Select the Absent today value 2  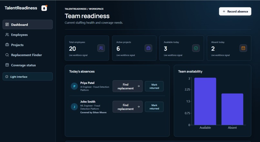(213, 49)
